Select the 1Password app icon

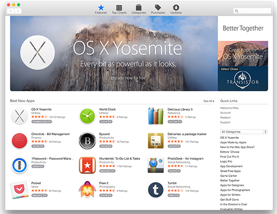tap(20, 166)
